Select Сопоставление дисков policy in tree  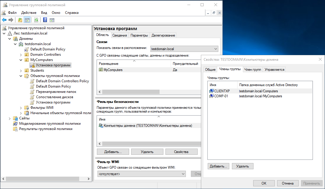54,97
